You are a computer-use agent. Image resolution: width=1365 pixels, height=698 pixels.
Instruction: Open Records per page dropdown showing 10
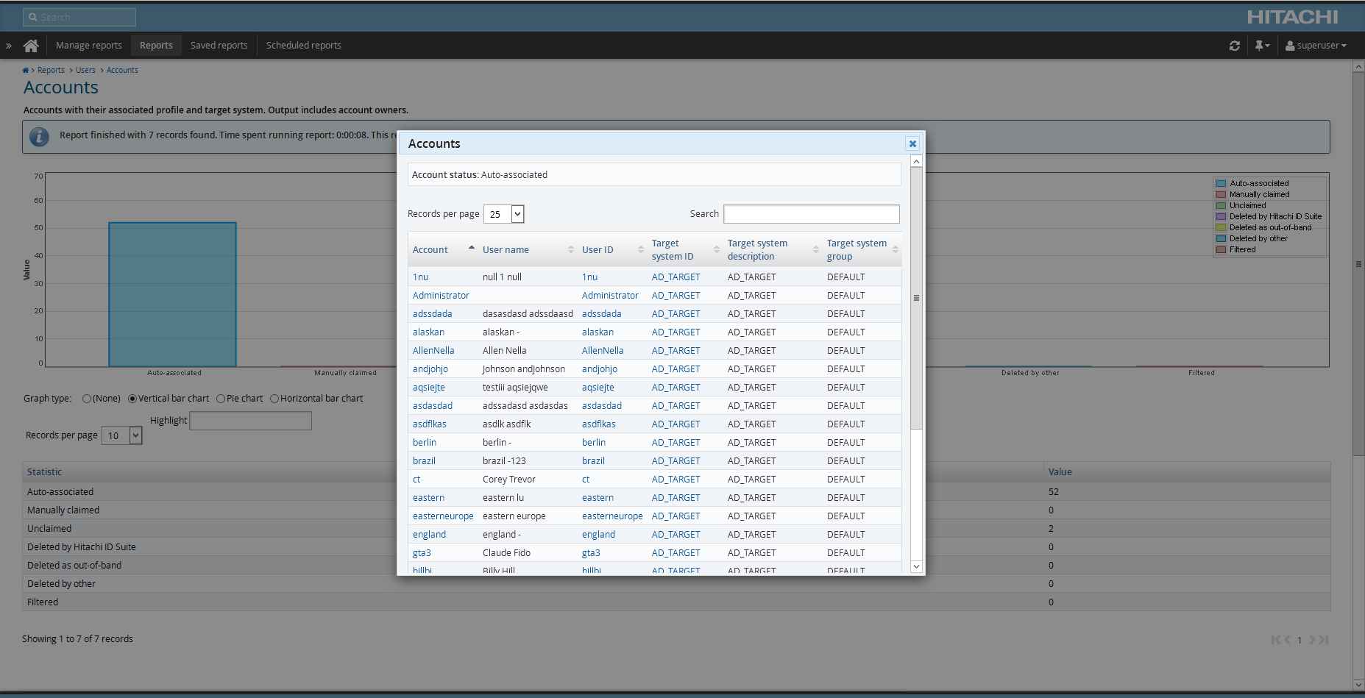coord(121,435)
